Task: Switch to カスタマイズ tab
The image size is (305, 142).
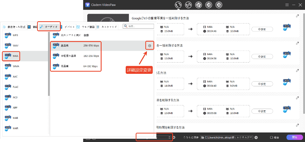Action: point(107,27)
